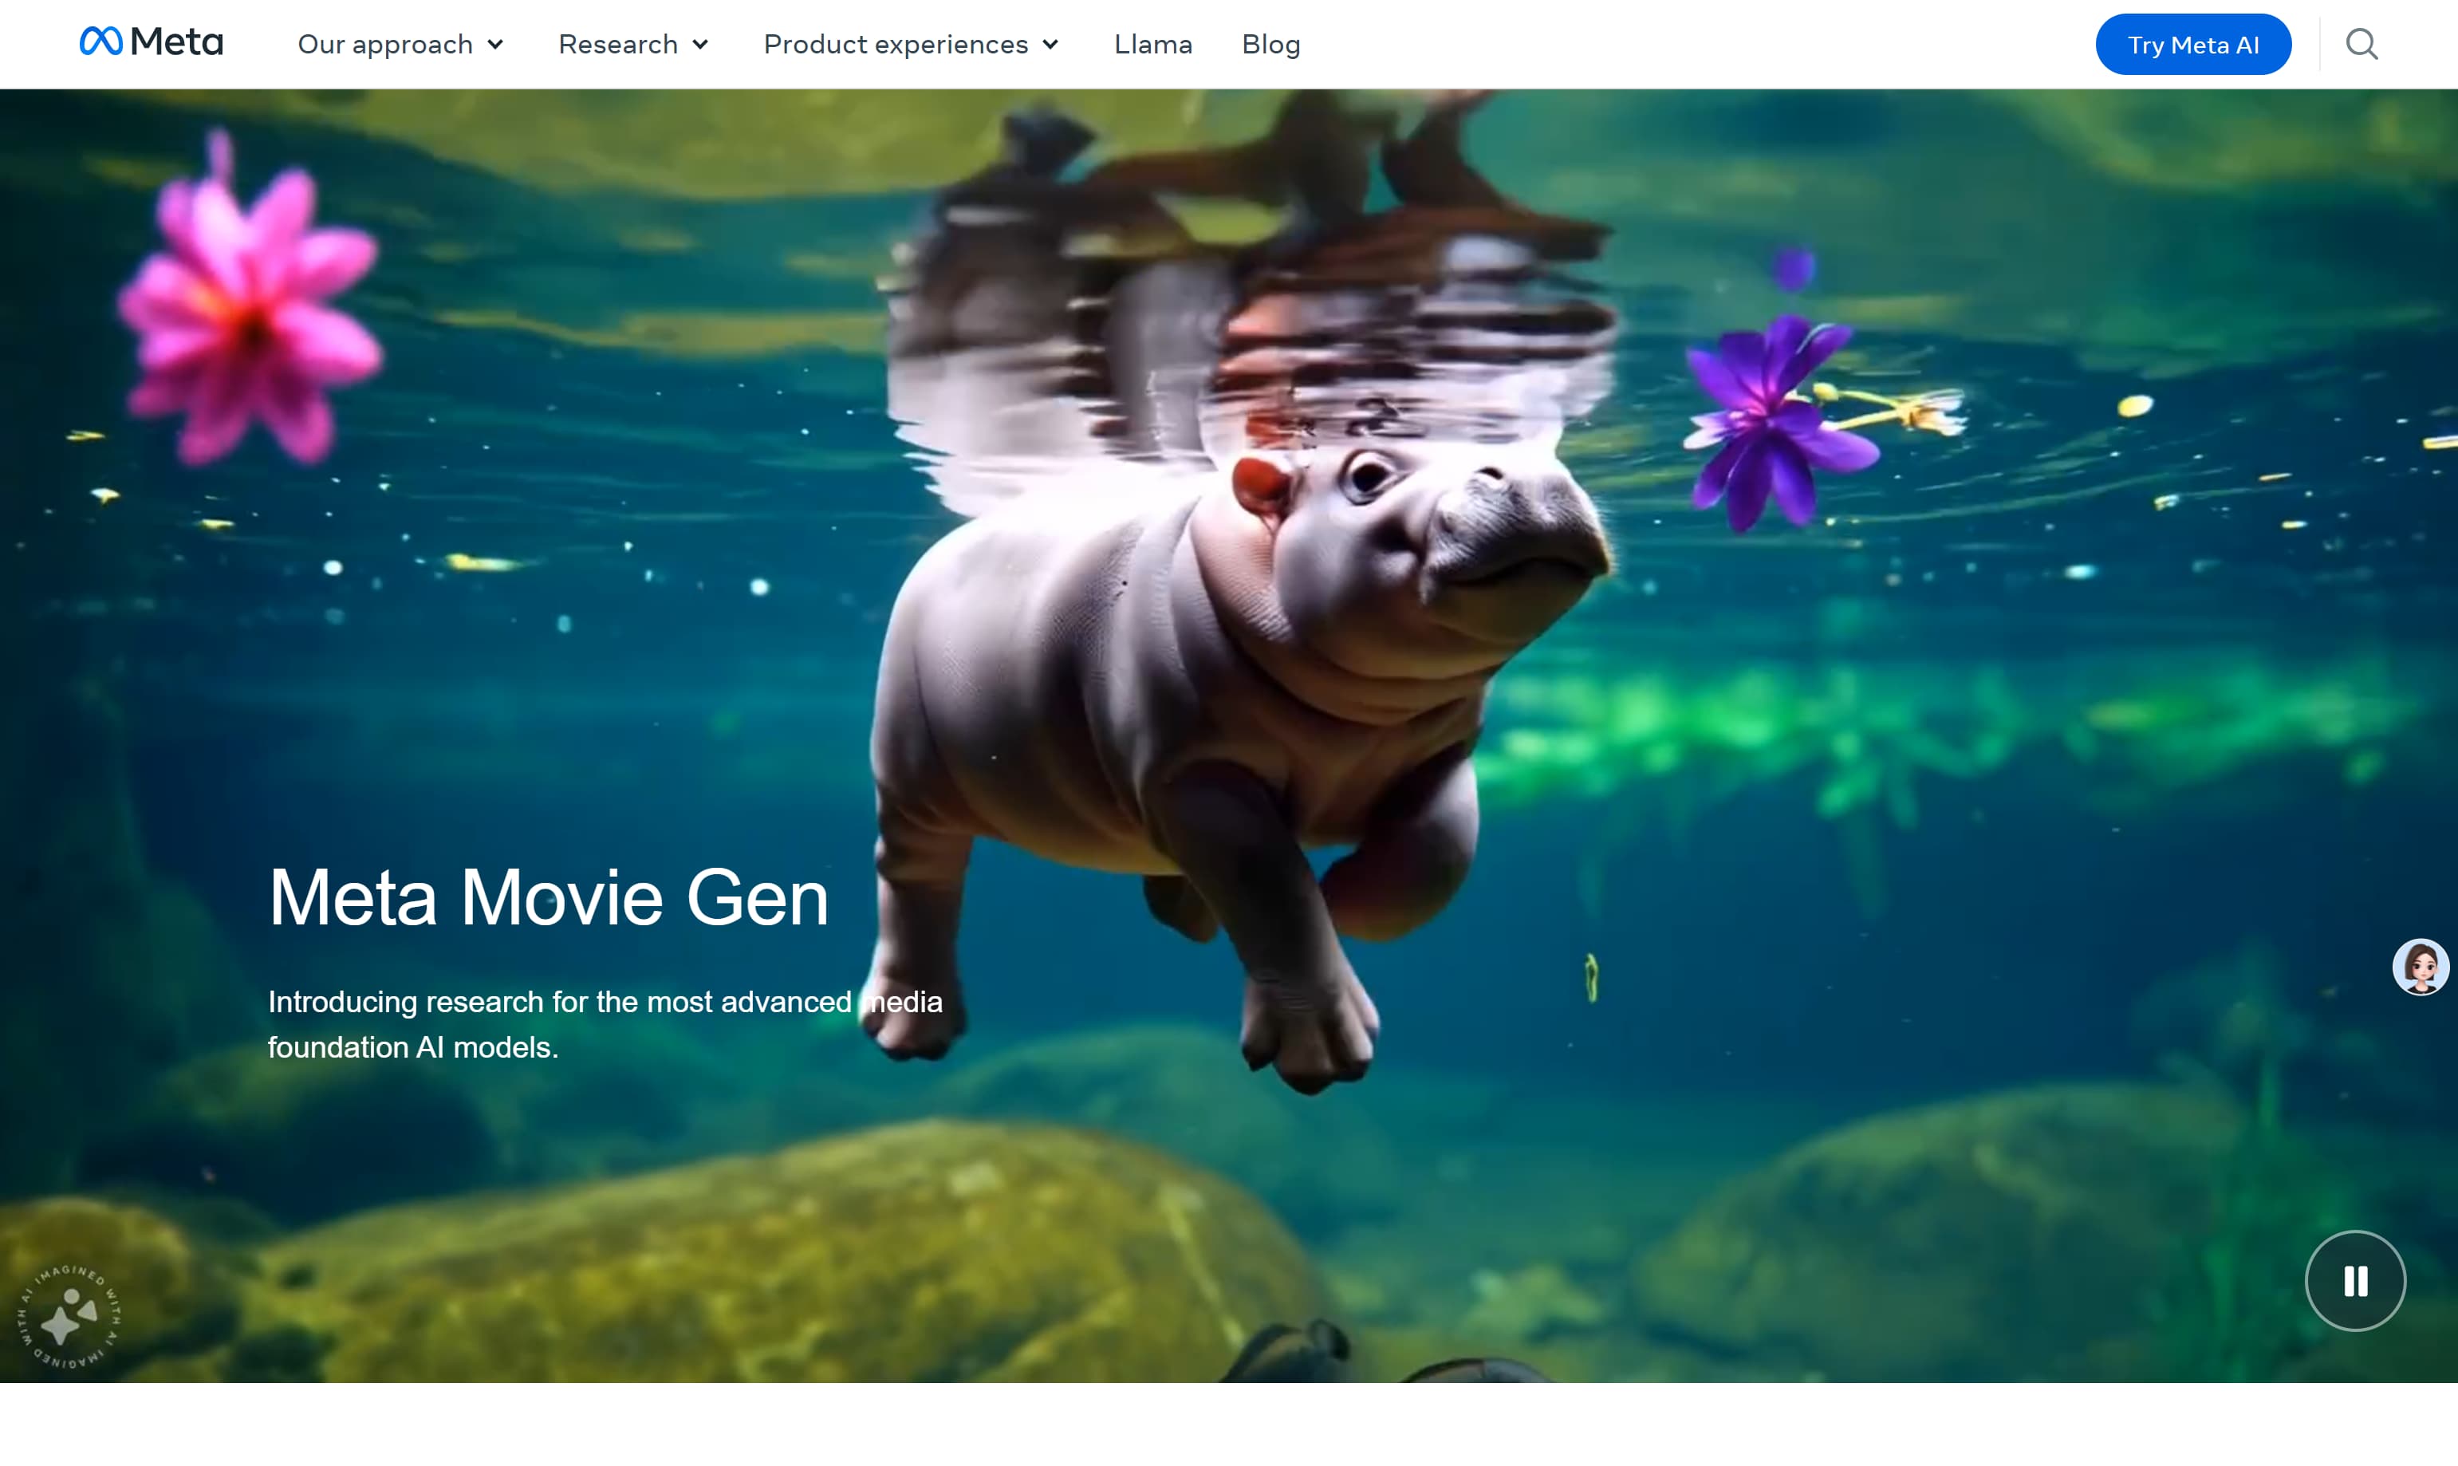Click the Meta Movie Gen headline

pyautogui.click(x=548, y=897)
